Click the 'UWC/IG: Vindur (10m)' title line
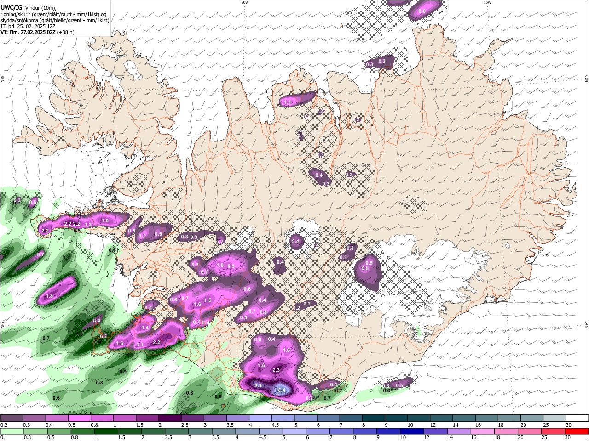589x441 pixels. pyautogui.click(x=28, y=7)
